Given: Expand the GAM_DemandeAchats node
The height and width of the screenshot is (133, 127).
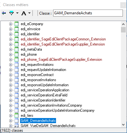Looking at the screenshot, I should [11, 121].
